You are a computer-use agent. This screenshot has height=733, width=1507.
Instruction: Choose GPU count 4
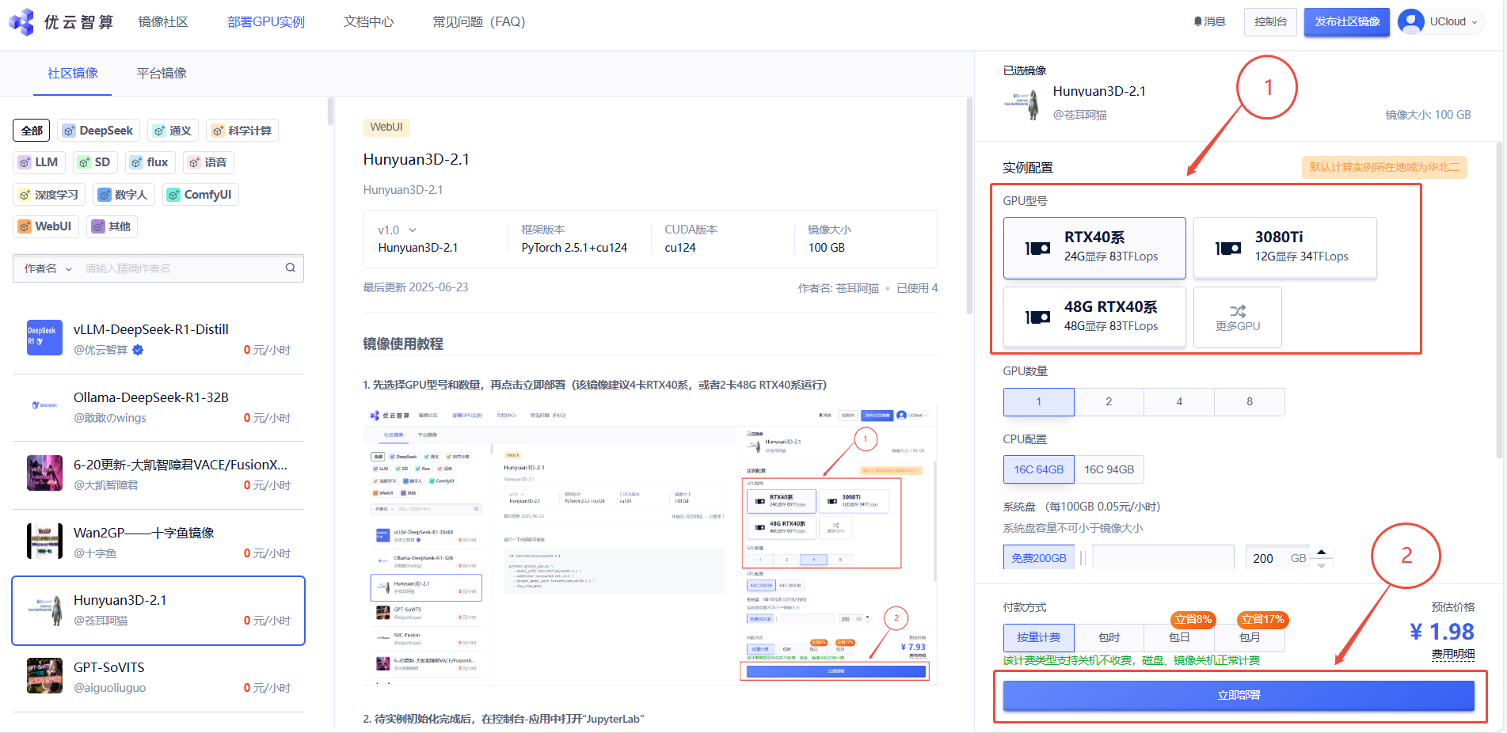(1179, 402)
